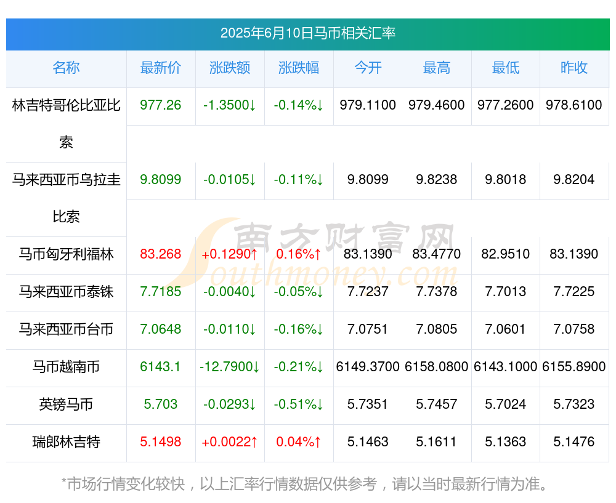Click the latest price 5.703

coord(161,404)
